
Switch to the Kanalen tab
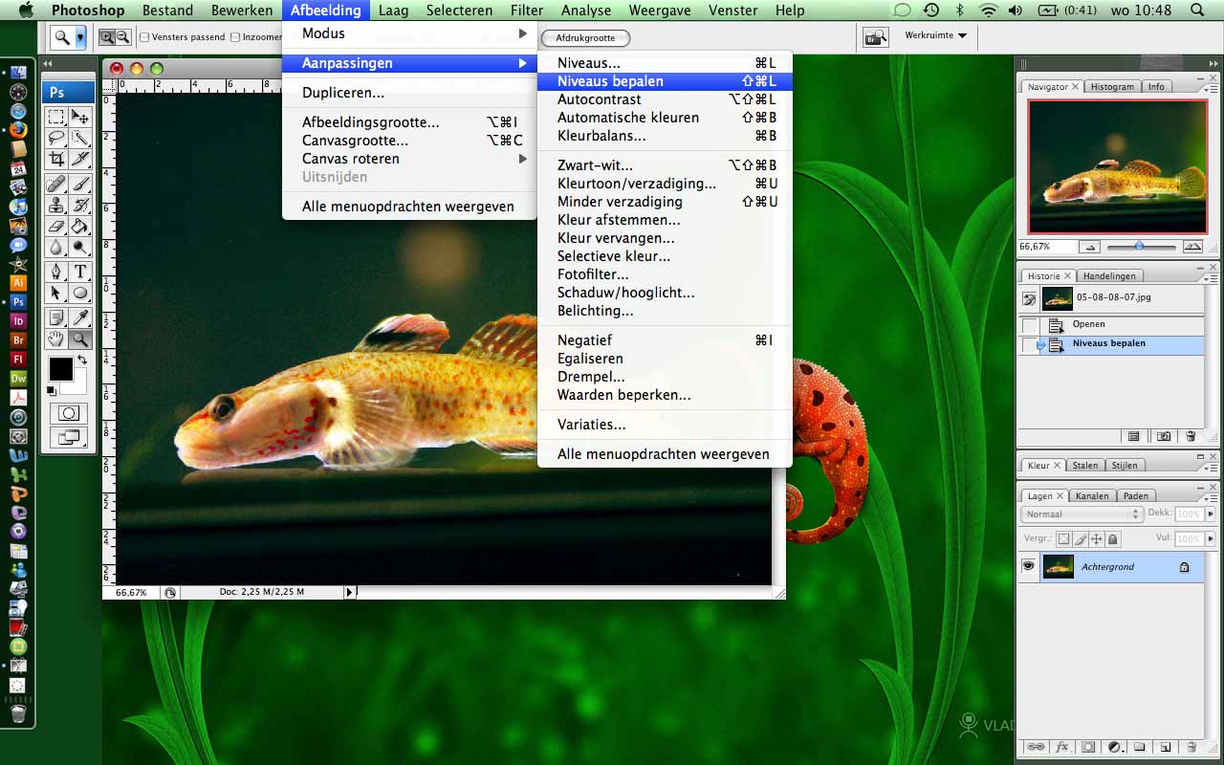tap(1092, 495)
